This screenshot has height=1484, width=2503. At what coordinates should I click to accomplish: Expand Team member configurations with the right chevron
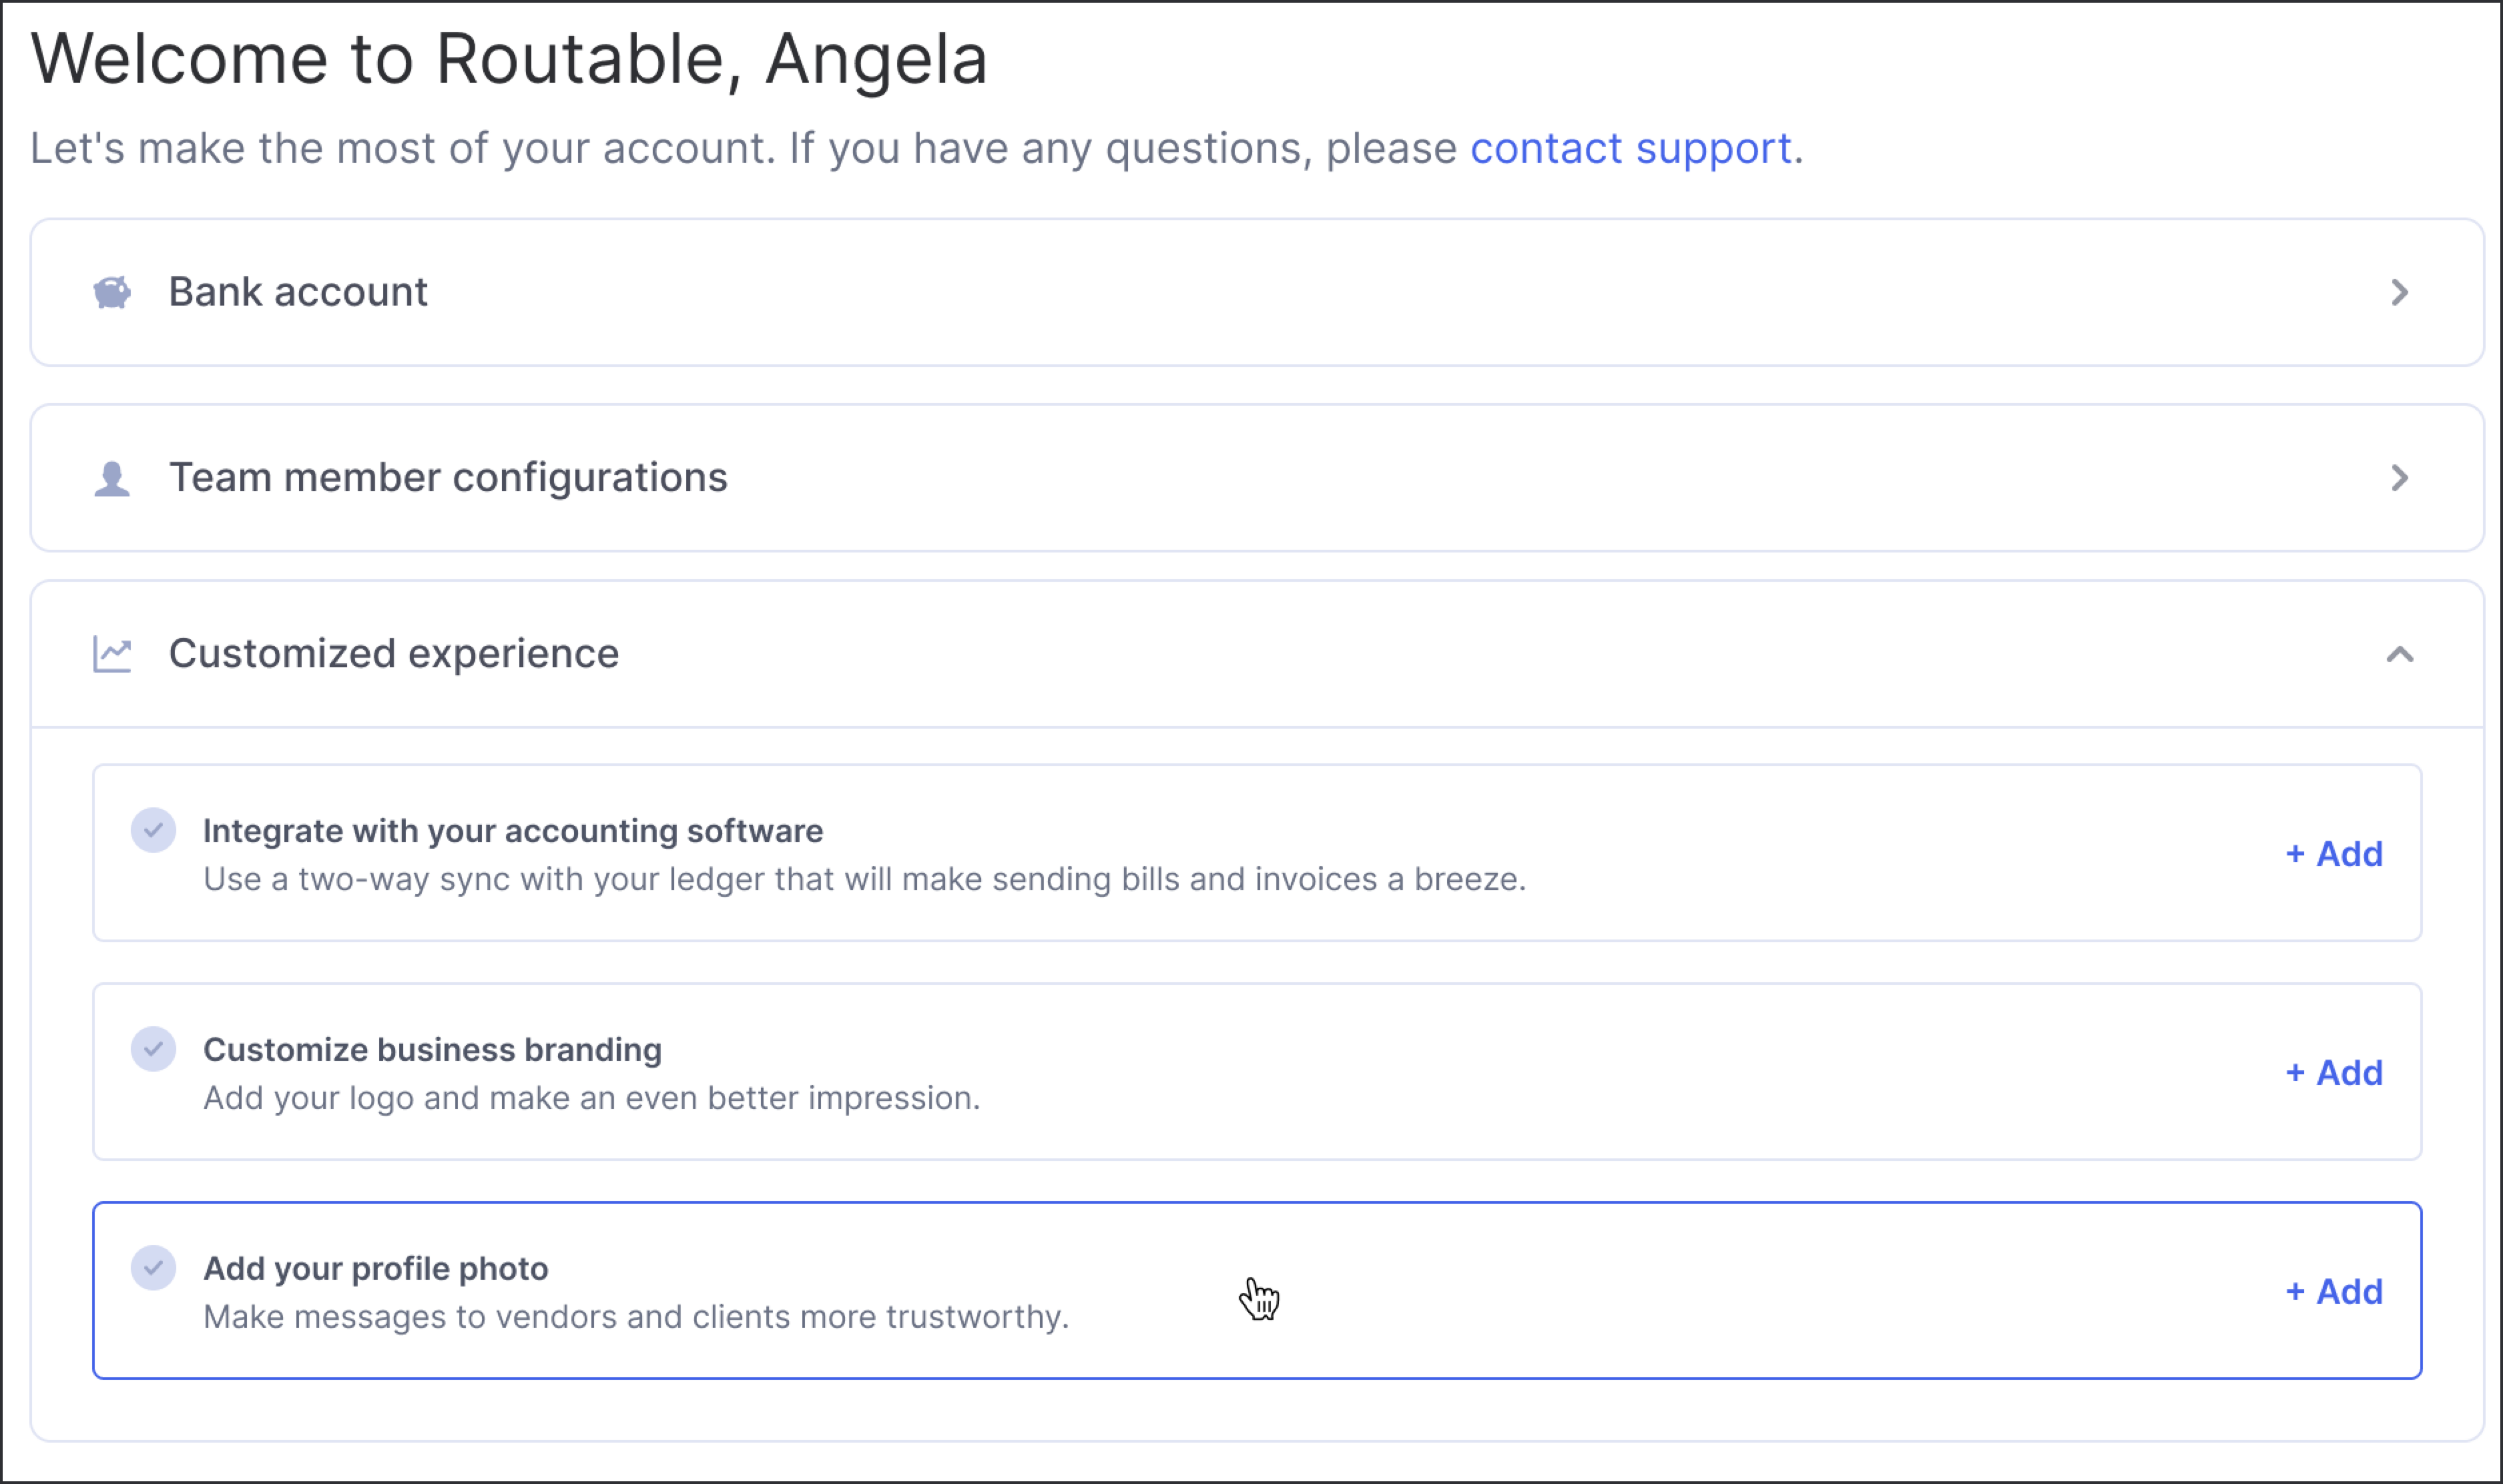click(2400, 478)
